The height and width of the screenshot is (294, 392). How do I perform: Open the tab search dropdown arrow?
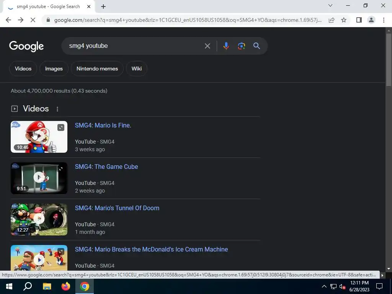click(330, 5)
